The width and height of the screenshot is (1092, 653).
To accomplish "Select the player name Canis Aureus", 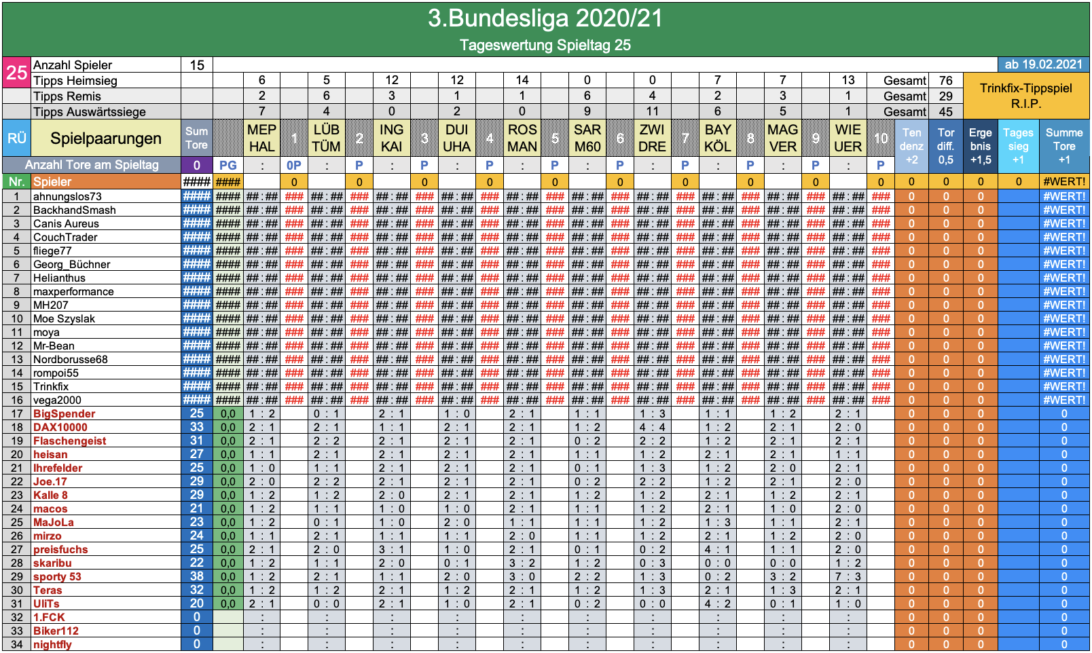I will click(66, 223).
